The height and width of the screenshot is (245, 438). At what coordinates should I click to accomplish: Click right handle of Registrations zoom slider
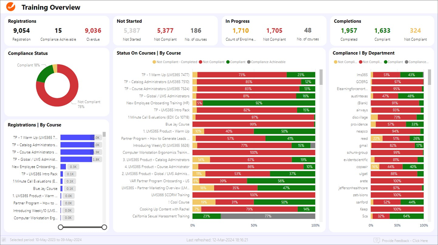(x=104, y=227)
